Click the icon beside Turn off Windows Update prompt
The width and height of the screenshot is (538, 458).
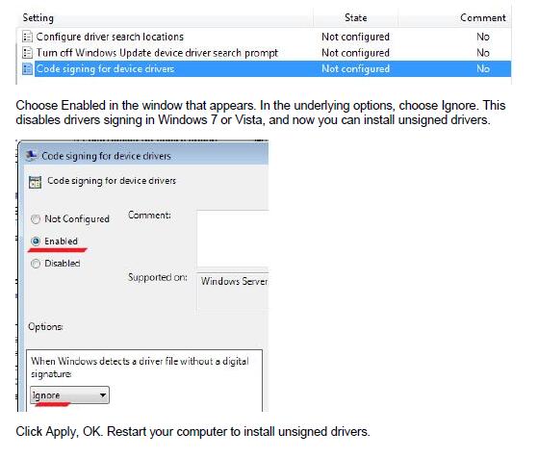coord(27,53)
